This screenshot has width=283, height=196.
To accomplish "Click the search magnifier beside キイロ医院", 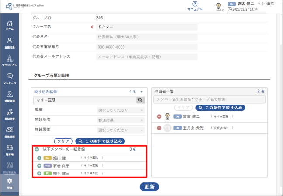I will click(140, 100).
